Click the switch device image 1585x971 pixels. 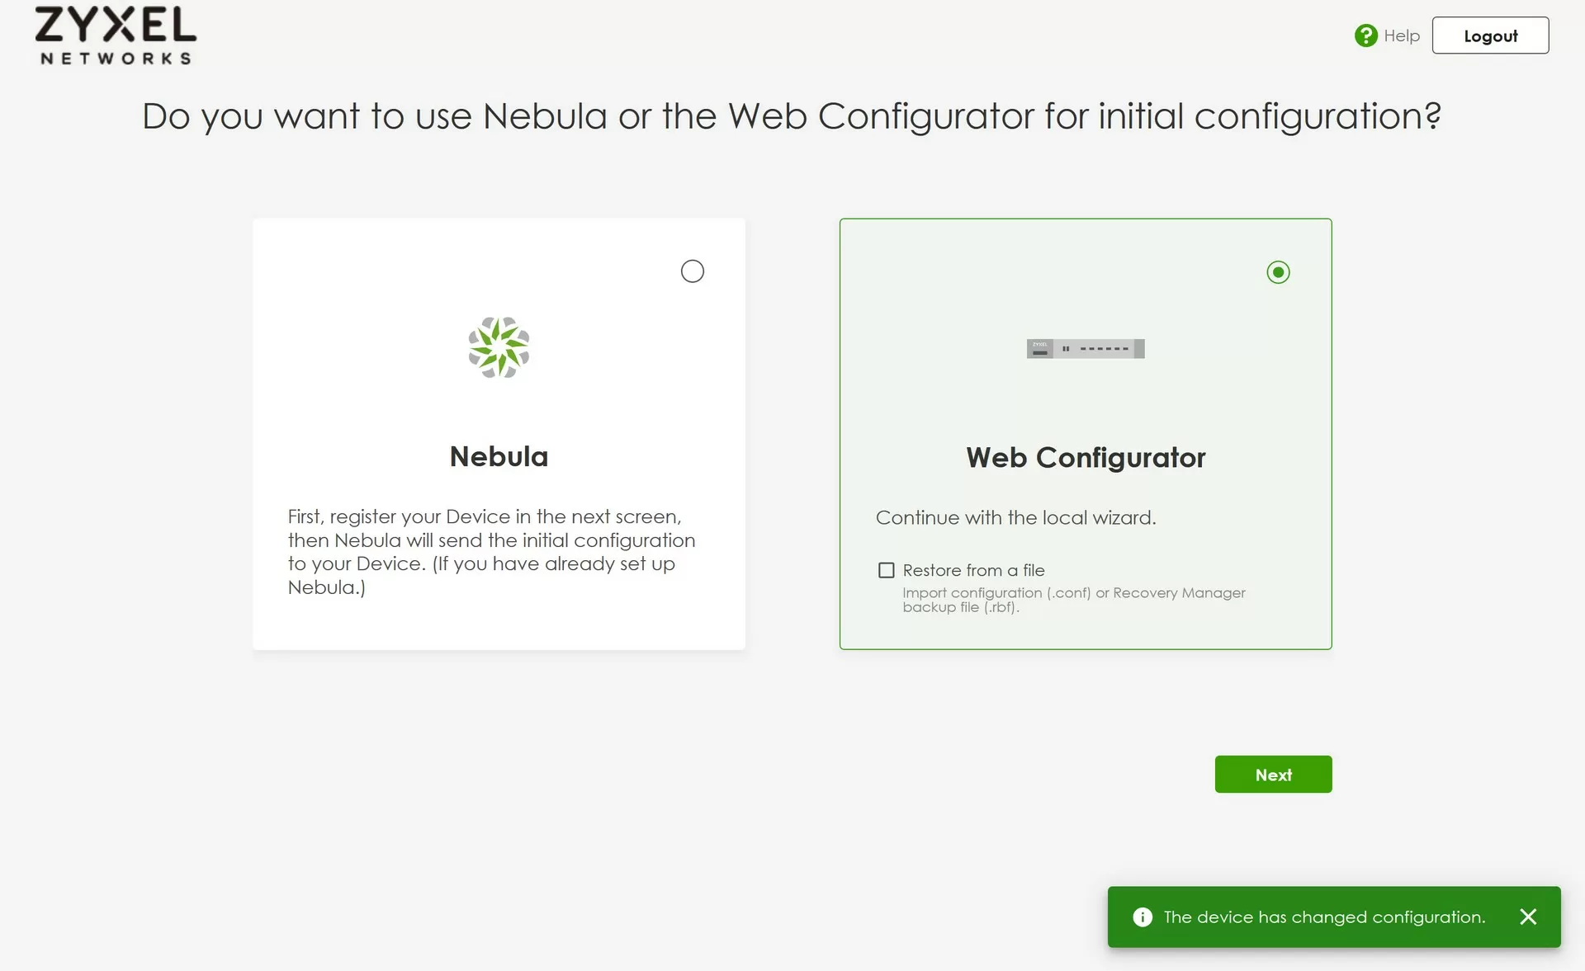(x=1085, y=349)
